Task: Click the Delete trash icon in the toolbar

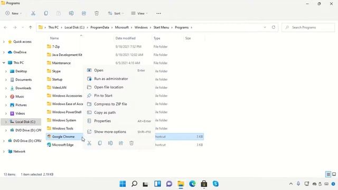Action: (x=97, y=13)
